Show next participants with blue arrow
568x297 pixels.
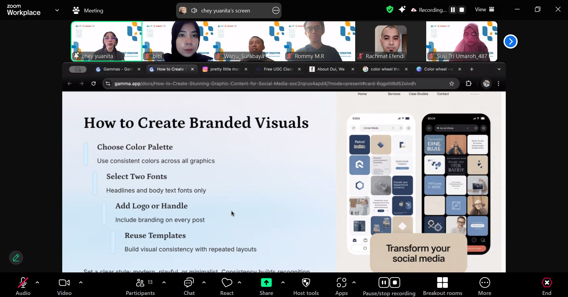click(510, 41)
